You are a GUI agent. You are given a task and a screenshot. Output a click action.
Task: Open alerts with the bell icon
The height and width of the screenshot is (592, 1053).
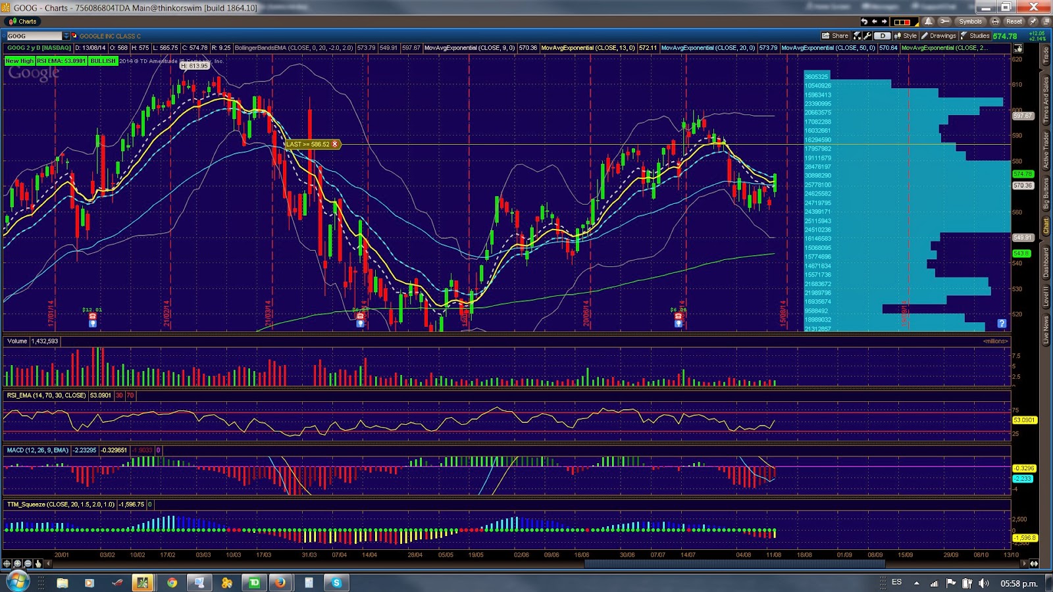click(929, 22)
